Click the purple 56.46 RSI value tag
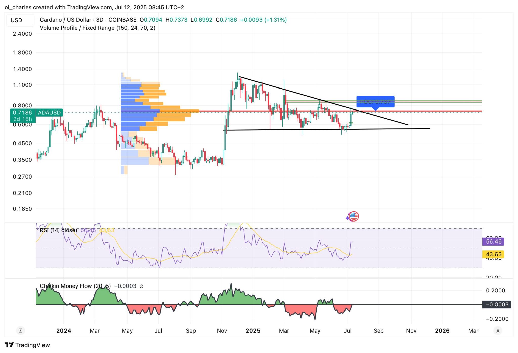This screenshot has height=353, width=518. [493, 241]
